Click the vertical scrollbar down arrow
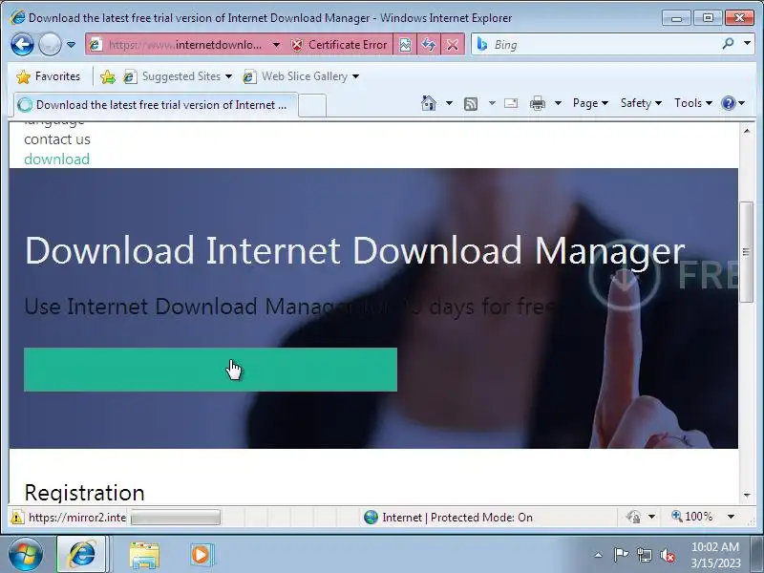Viewport: 764px width, 573px height. (x=747, y=495)
